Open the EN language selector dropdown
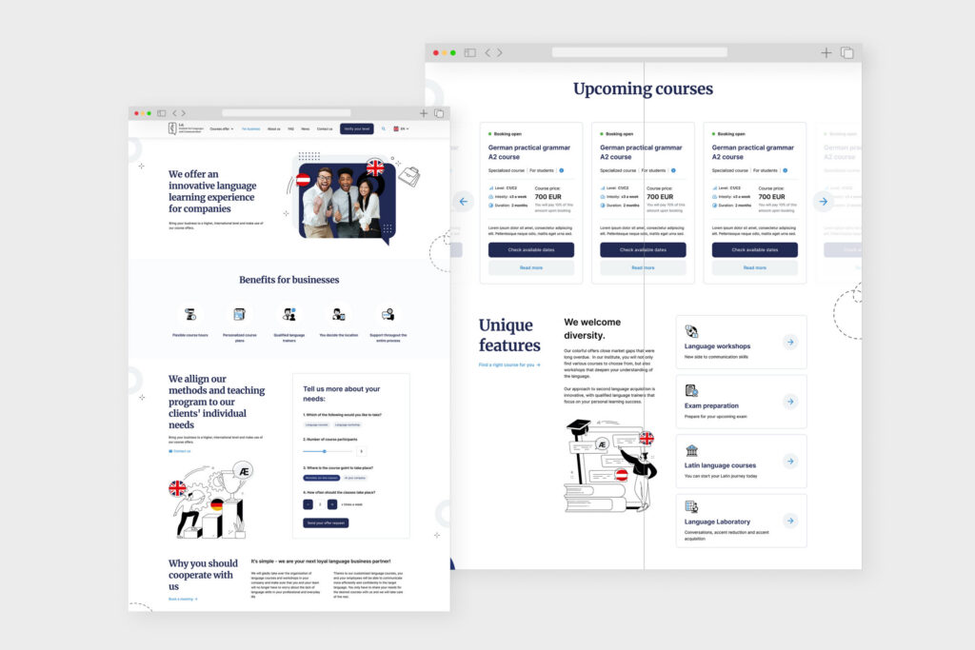Viewport: 975px width, 650px height. click(401, 128)
